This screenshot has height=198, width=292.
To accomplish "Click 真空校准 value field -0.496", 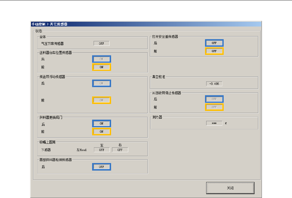I will [214, 84].
